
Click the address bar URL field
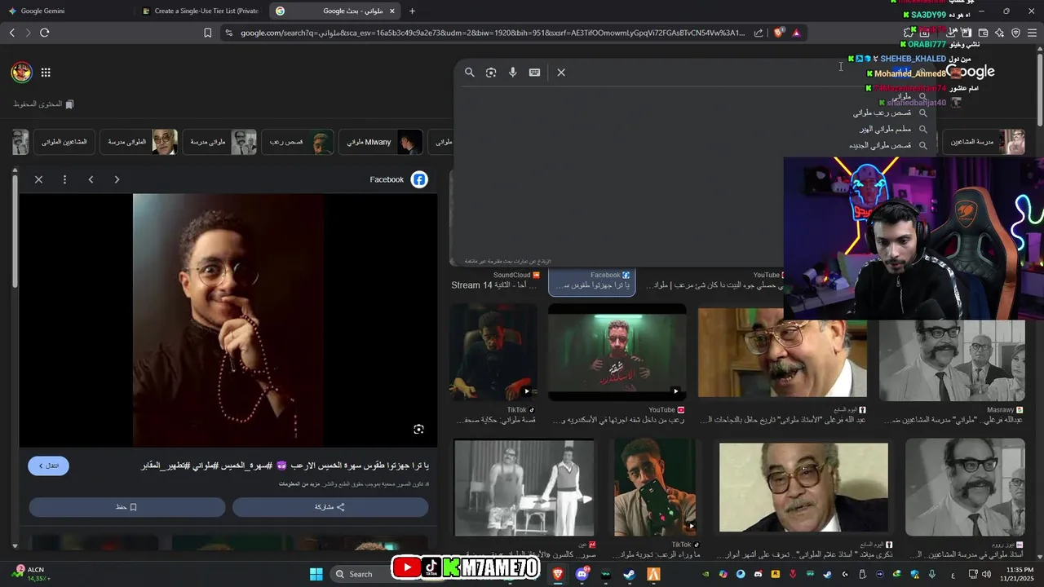point(492,33)
